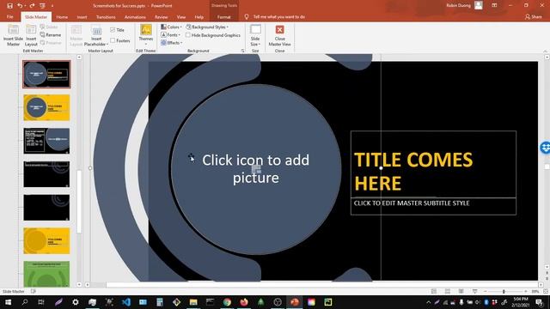The image size is (550, 309).
Task: Switch to the View tab
Action: click(181, 17)
